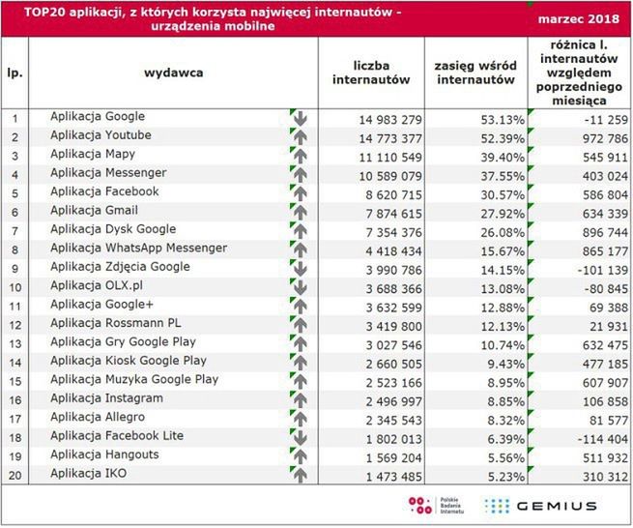The height and width of the screenshot is (528, 633).
Task: Click the down arrow icon beside Aplikacja Zdjęcia Google
Action: [x=300, y=269]
